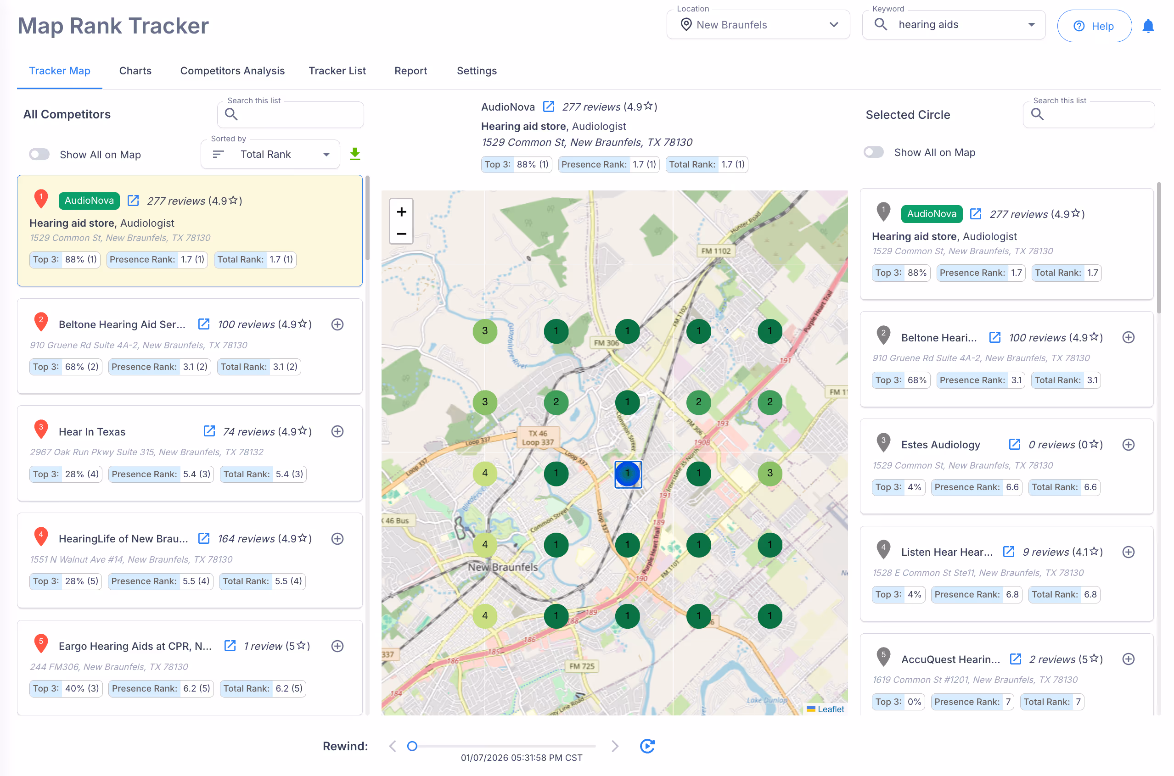This screenshot has height=776, width=1174.
Task: Enable Show All on Map for Selected Circle
Action: coord(873,152)
